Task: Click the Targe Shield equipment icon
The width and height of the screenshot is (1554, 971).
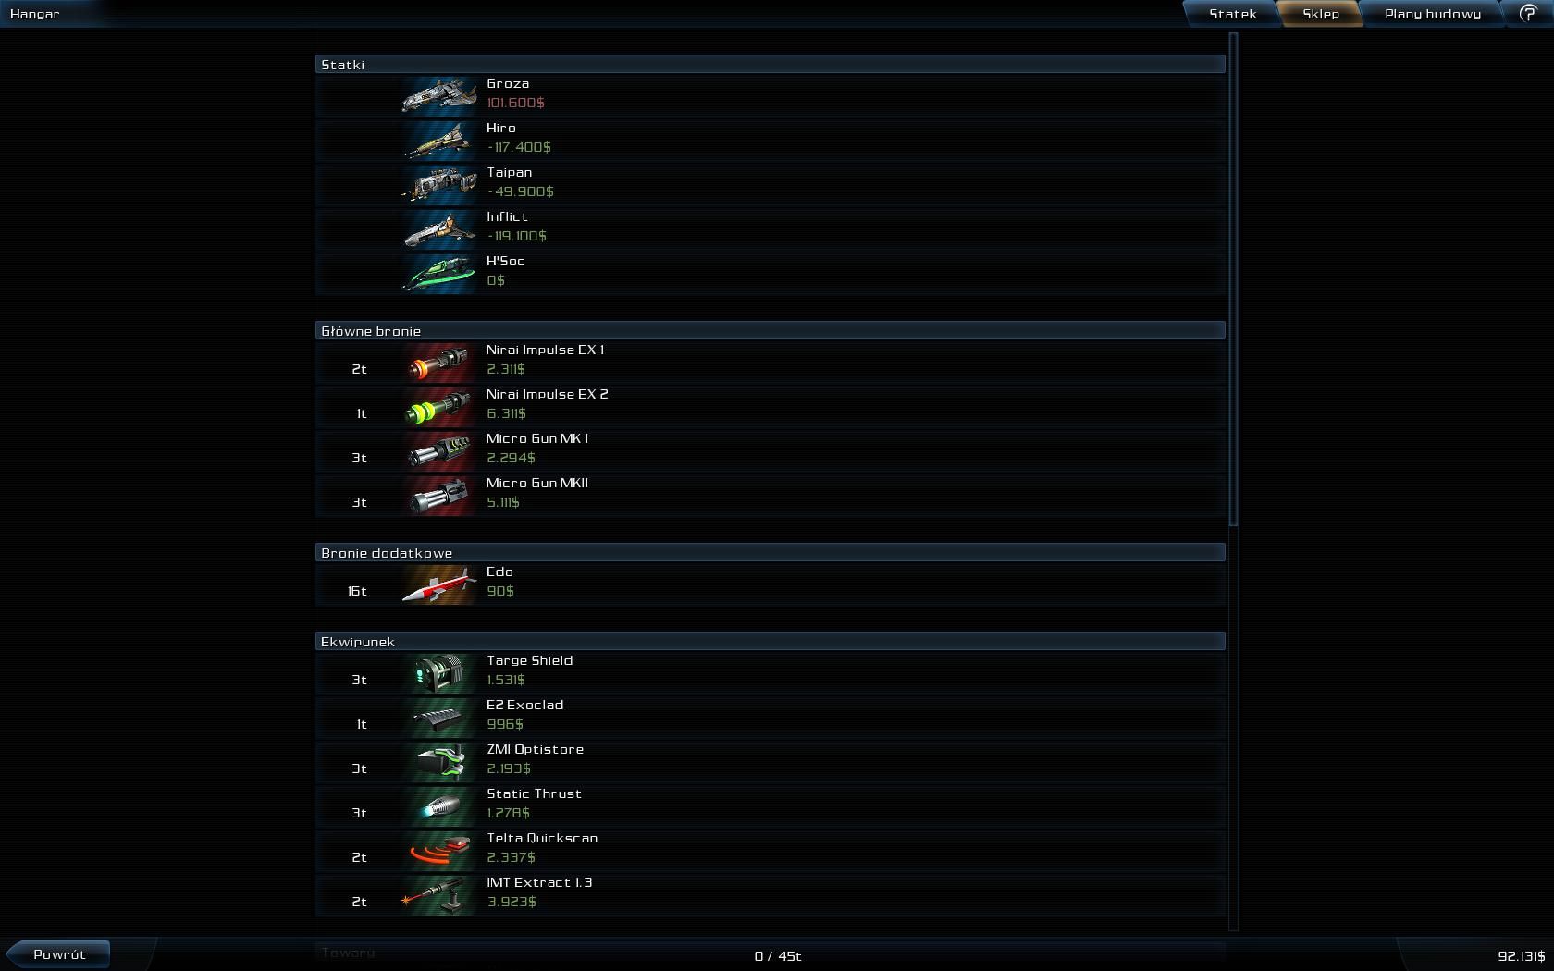Action: 439,671
